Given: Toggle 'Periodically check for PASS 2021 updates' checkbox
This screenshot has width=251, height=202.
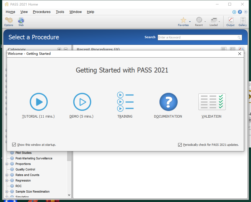Looking at the screenshot, I should click(x=180, y=145).
